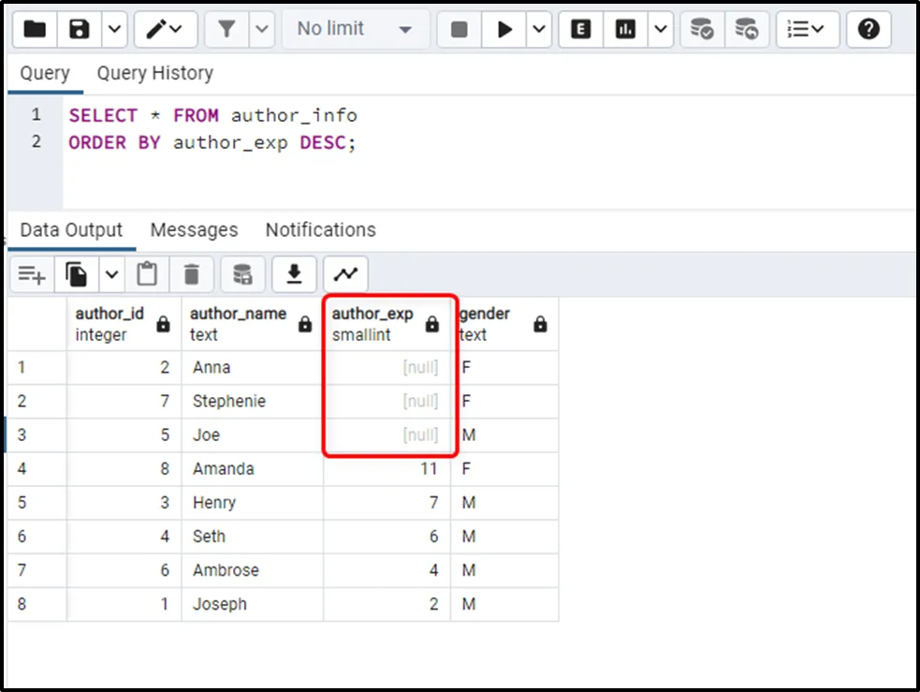
Task: Click the Delete row trash icon
Action: click(192, 274)
